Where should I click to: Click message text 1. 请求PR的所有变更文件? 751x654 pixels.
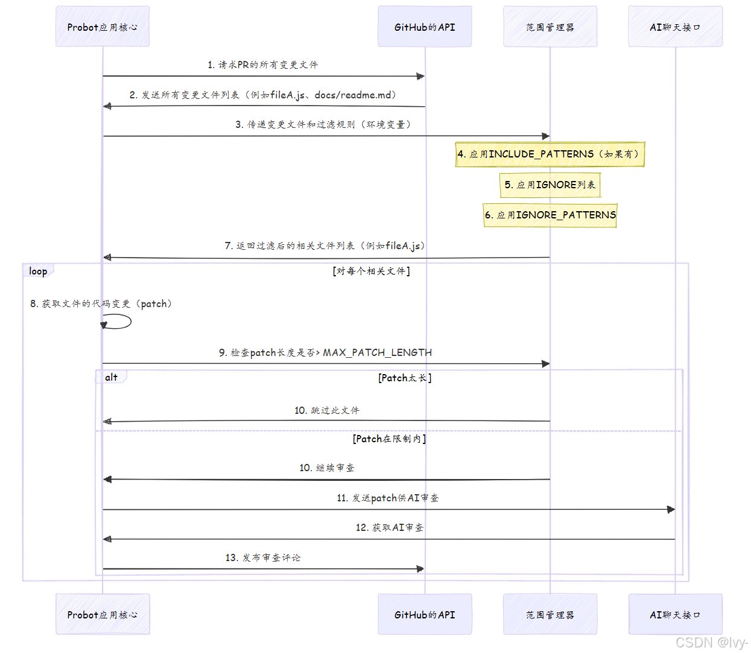263,65
